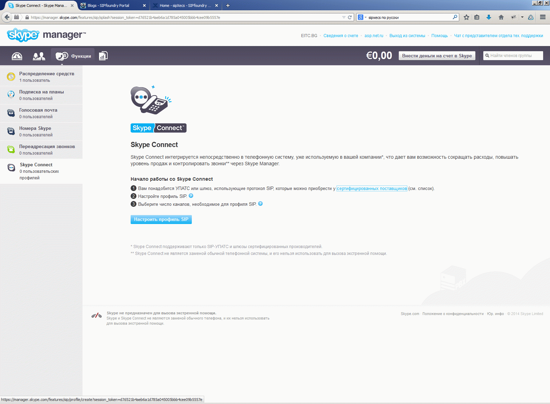
Task: Open search engine selector dropdown
Action: point(362,17)
